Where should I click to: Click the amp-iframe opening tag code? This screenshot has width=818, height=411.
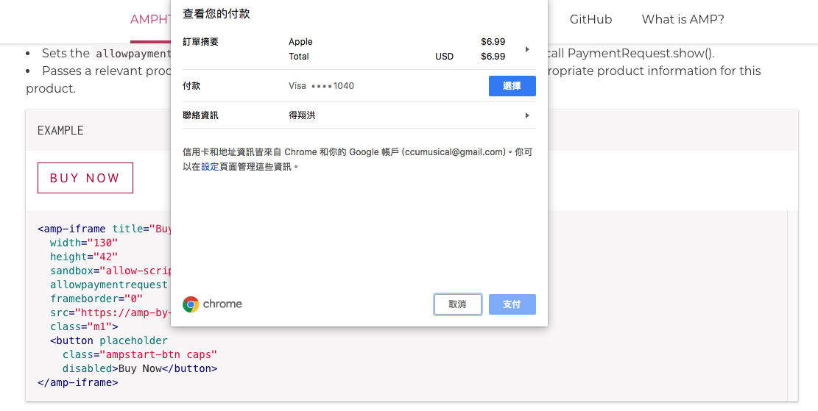click(x=105, y=229)
